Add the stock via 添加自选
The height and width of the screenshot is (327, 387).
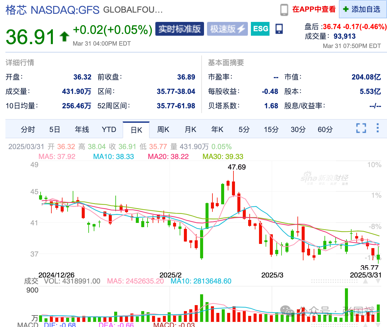pyautogui.click(x=363, y=9)
